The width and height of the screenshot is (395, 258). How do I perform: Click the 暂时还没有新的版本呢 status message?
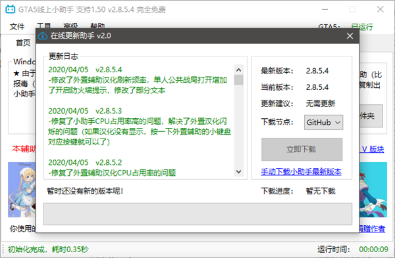click(x=85, y=191)
